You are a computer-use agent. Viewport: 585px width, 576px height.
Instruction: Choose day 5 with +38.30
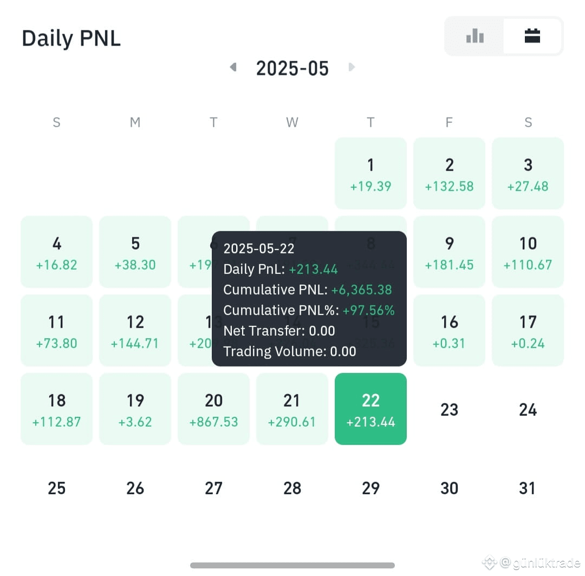pyautogui.click(x=135, y=252)
